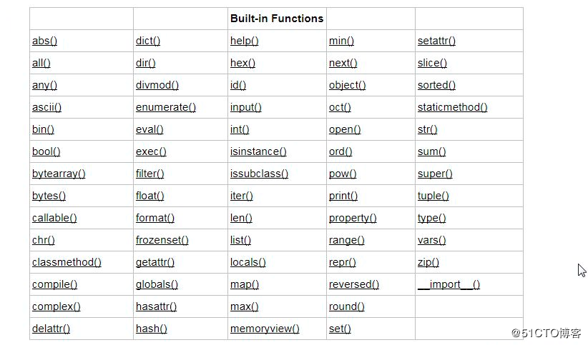Click the reversed() link

tap(354, 284)
